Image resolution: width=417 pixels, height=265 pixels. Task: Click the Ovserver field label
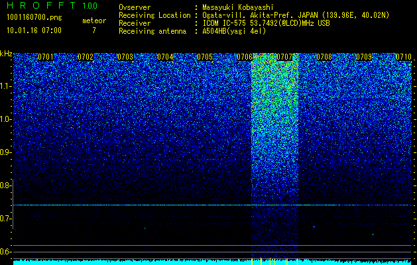coord(135,7)
